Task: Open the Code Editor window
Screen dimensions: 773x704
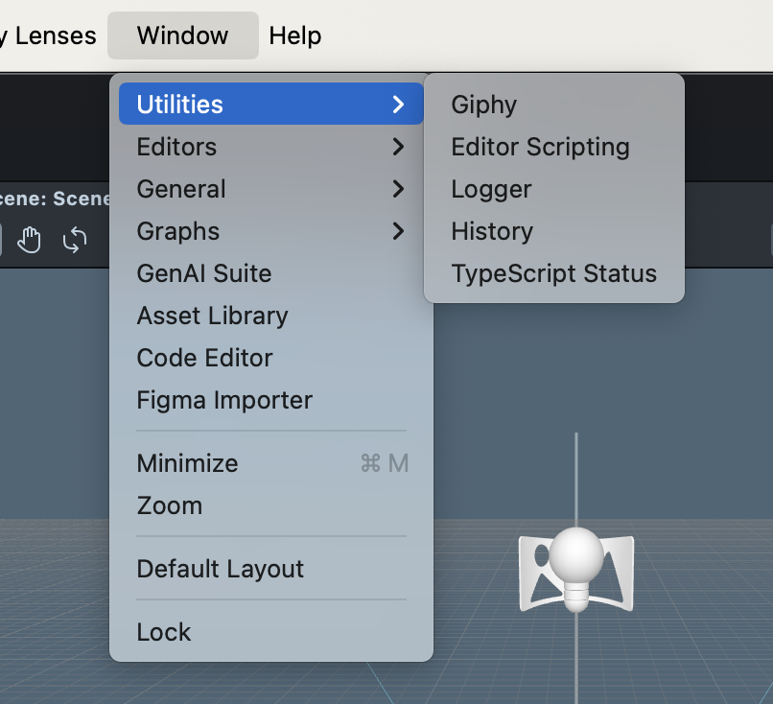Action: tap(204, 358)
